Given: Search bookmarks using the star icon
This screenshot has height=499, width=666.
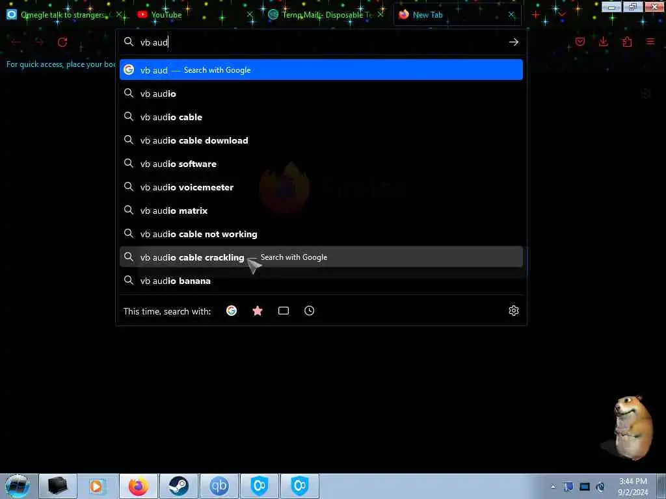Looking at the screenshot, I should [258, 311].
